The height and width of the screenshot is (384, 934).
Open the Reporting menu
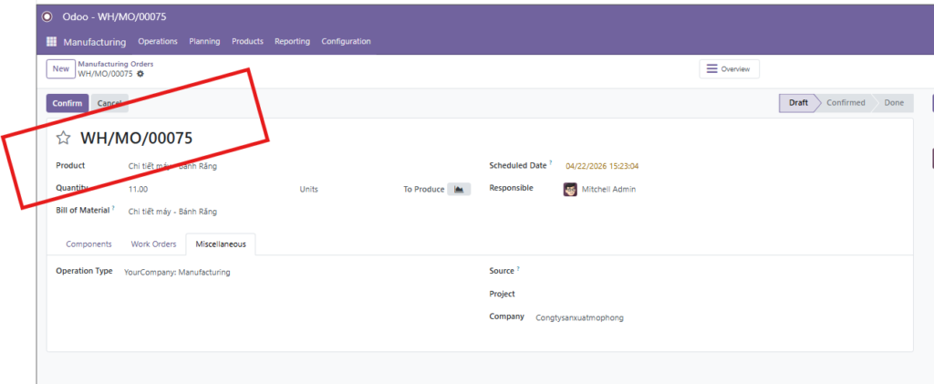pyautogui.click(x=292, y=42)
